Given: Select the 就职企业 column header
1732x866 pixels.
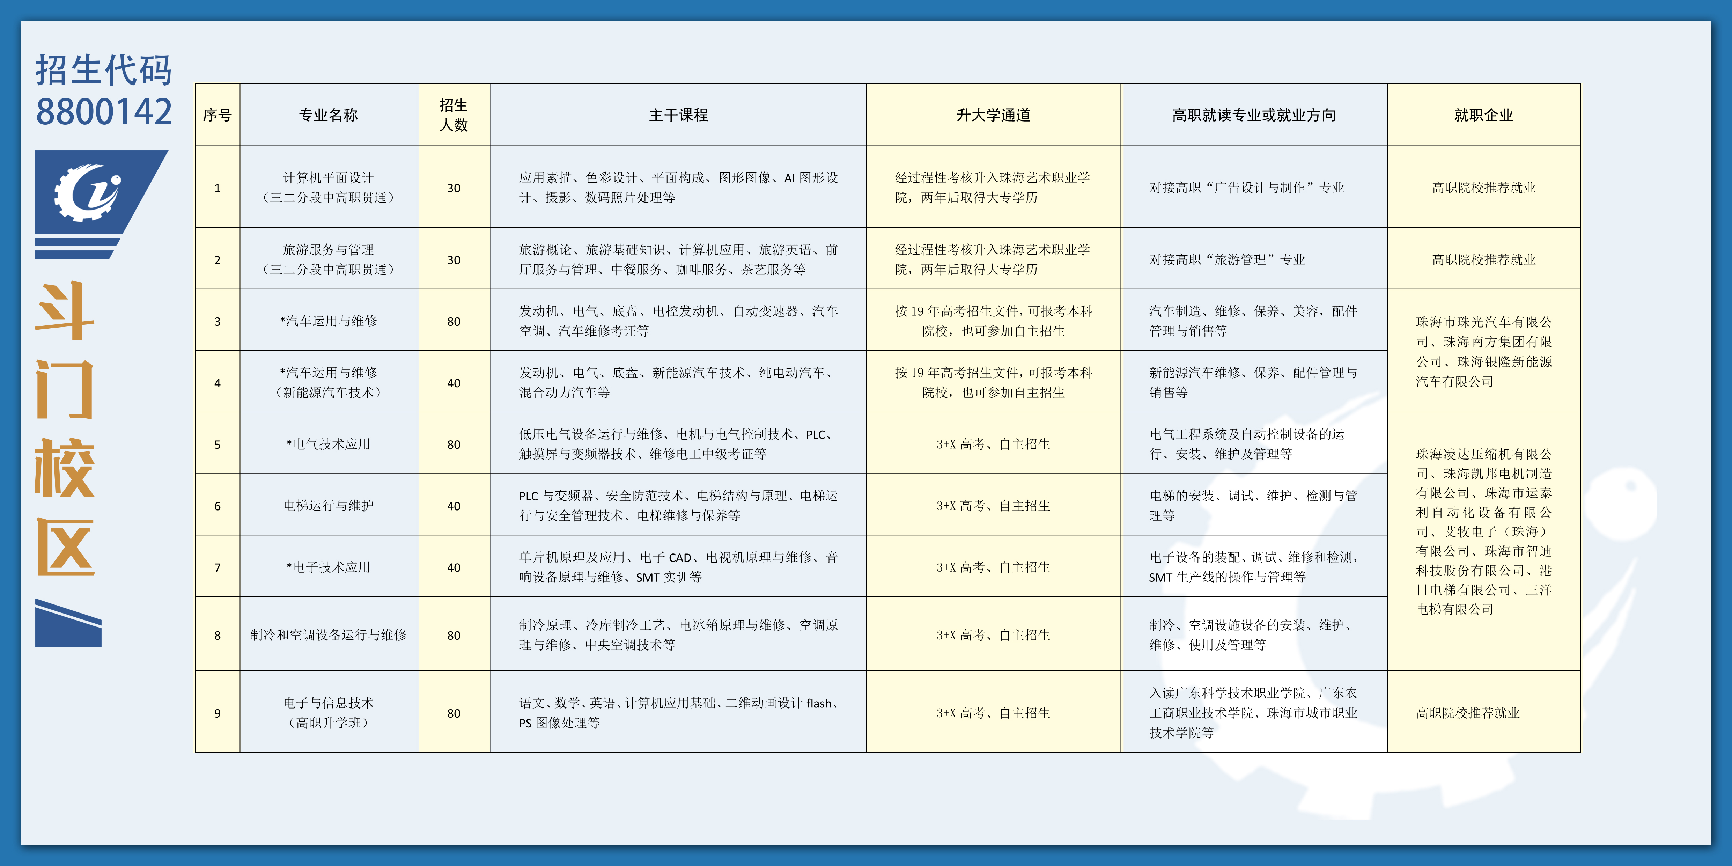Looking at the screenshot, I should pos(1484,115).
